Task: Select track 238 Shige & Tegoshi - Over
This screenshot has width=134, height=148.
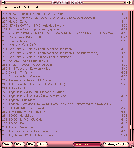Action: pyautogui.click(x=65, y=65)
